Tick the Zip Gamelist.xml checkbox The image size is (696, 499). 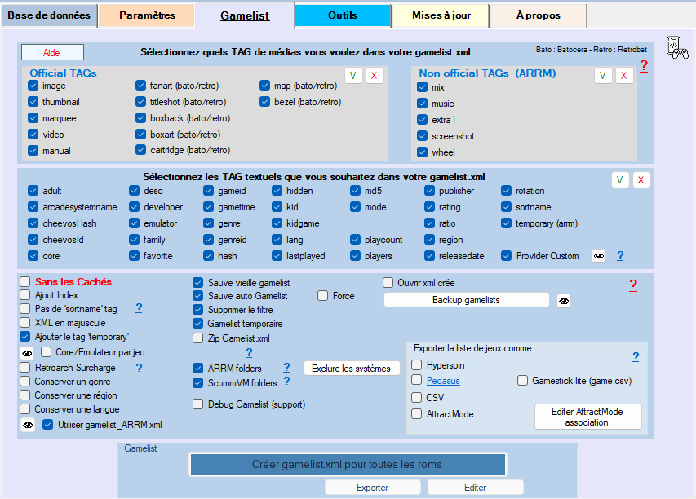click(x=198, y=338)
